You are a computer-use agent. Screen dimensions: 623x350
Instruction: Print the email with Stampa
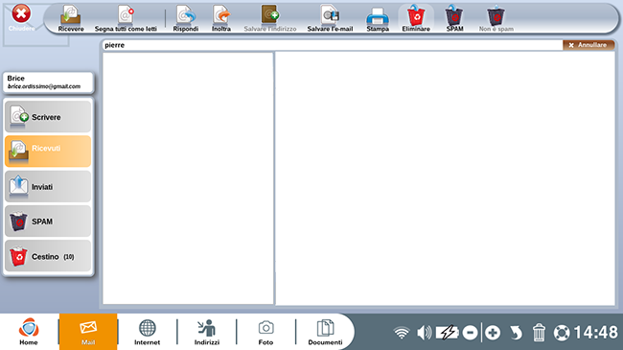[378, 18]
